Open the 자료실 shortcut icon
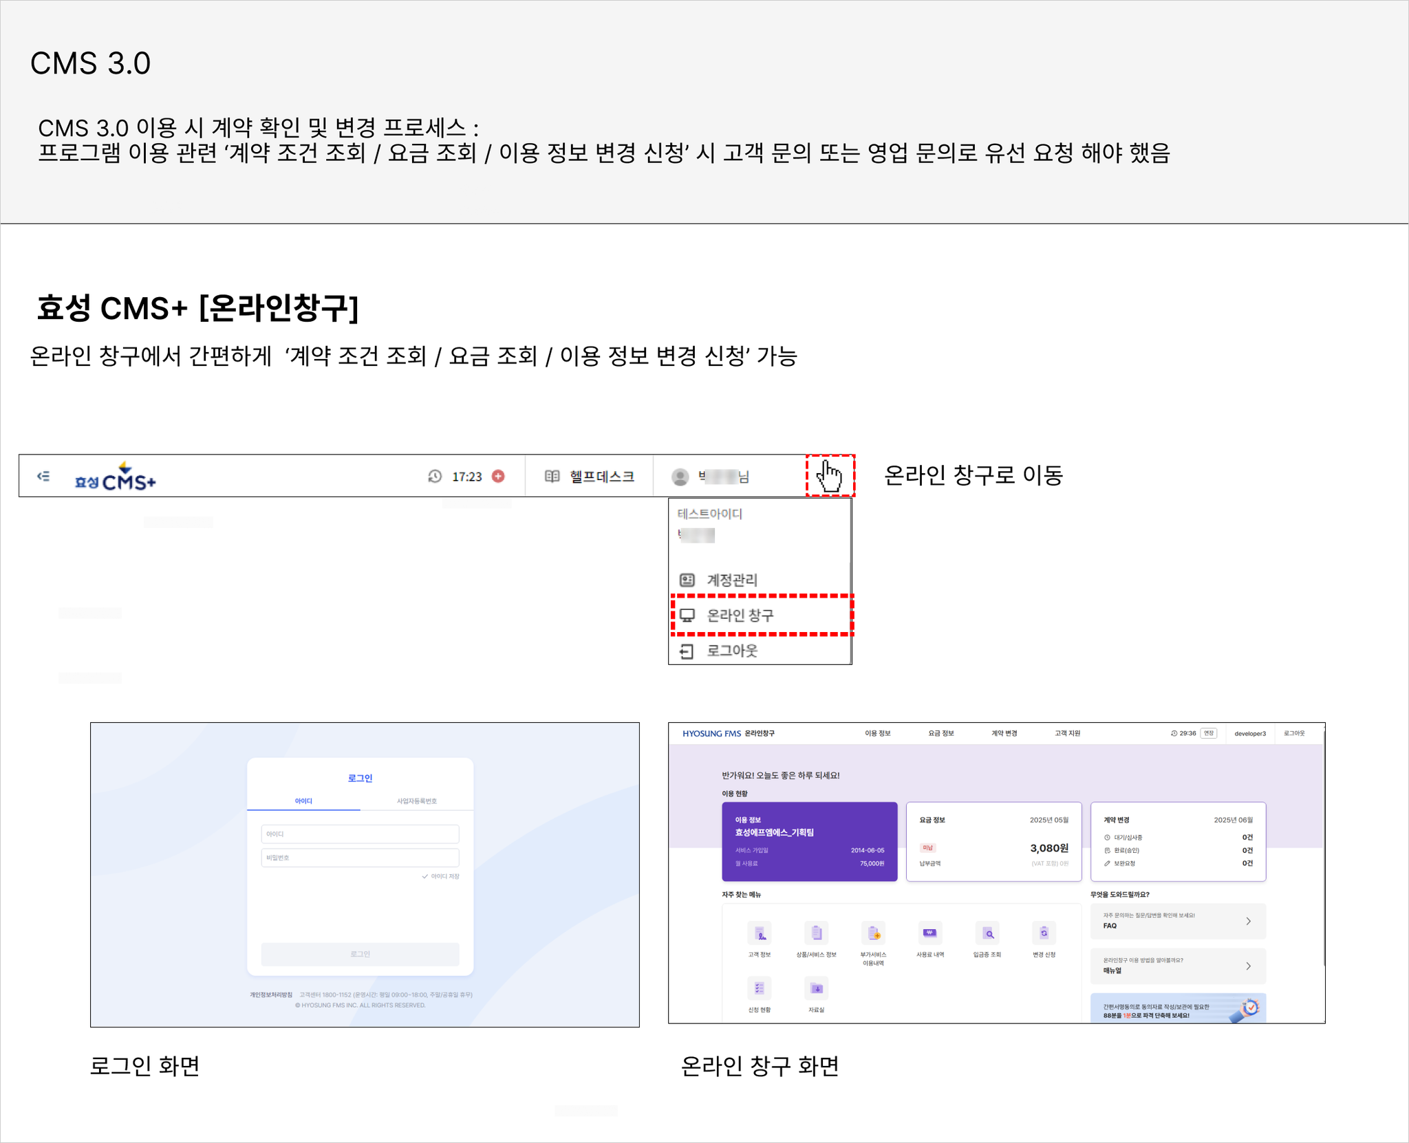 point(816,988)
